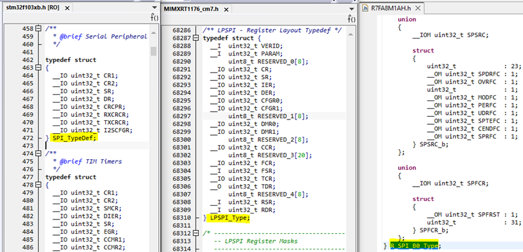This screenshot has width=523, height=252.
Task: Open tab list dropdown in middle pane
Action: tap(352, 9)
